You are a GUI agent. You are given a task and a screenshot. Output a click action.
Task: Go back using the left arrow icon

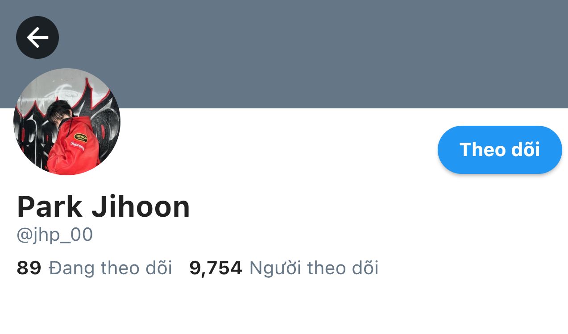(x=37, y=37)
